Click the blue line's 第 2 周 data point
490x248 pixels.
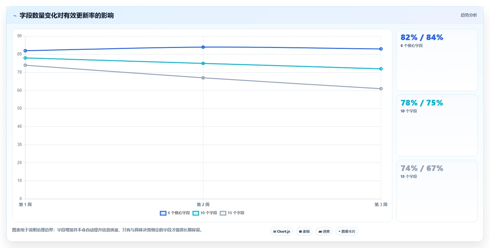point(203,47)
